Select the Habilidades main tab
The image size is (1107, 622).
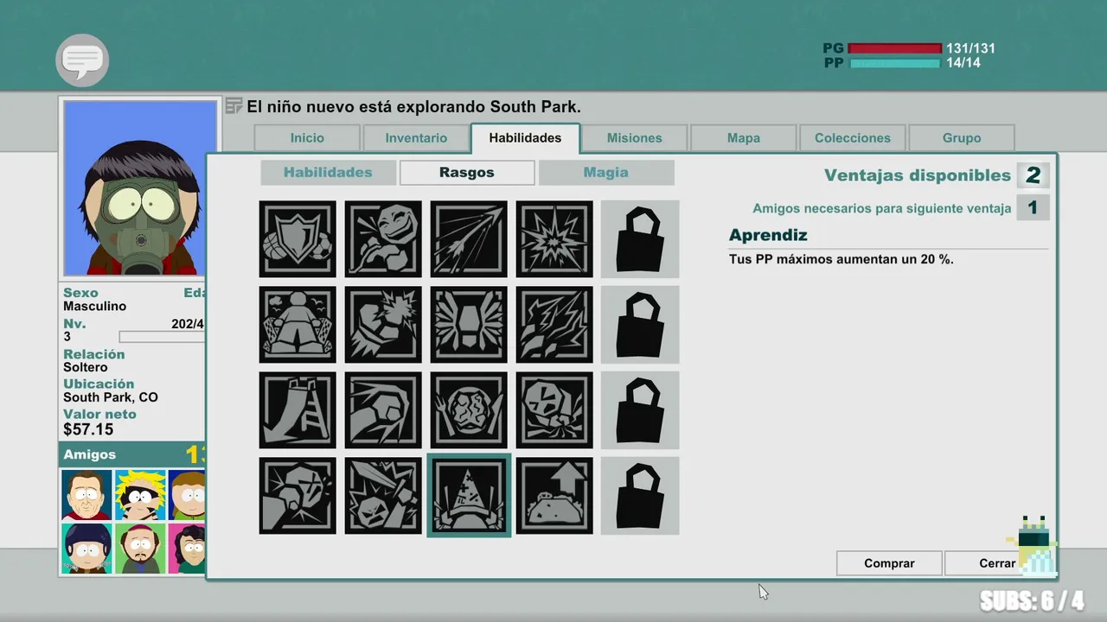pos(525,138)
